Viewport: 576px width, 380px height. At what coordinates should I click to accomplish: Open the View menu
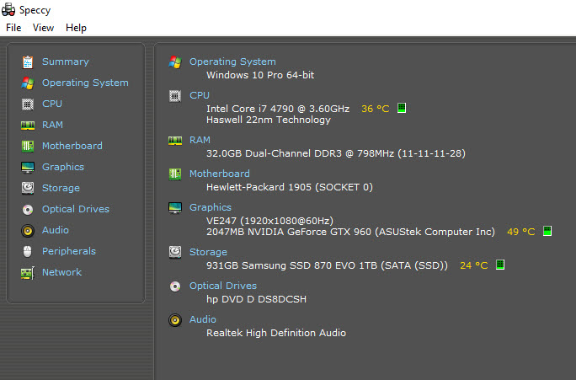point(43,28)
